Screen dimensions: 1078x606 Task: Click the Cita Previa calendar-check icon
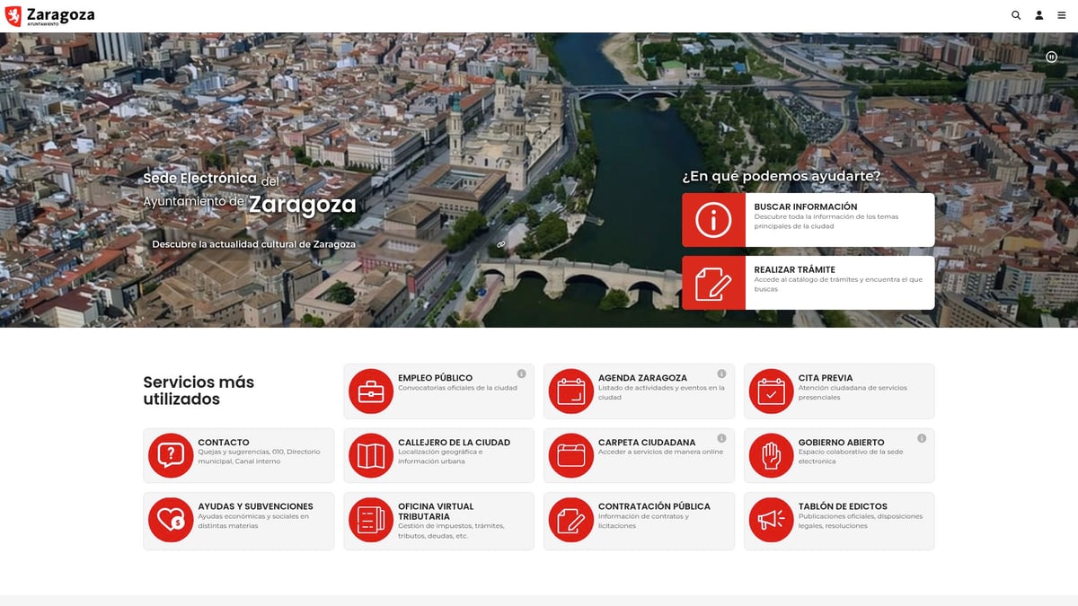pyautogui.click(x=771, y=391)
